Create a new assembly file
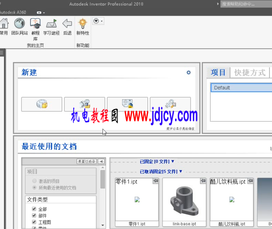The image size is (272, 229). 84,104
